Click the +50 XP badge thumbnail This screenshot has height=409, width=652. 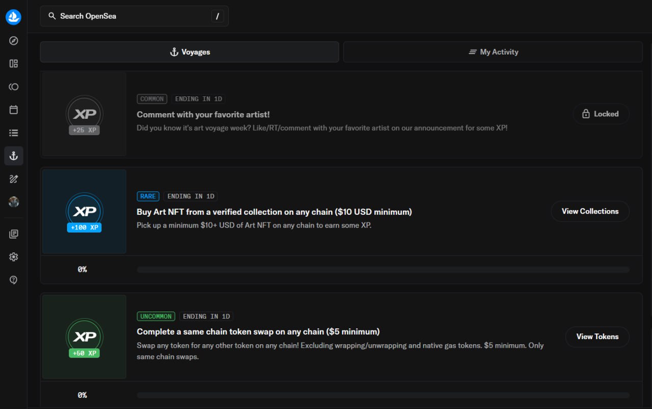click(x=85, y=337)
